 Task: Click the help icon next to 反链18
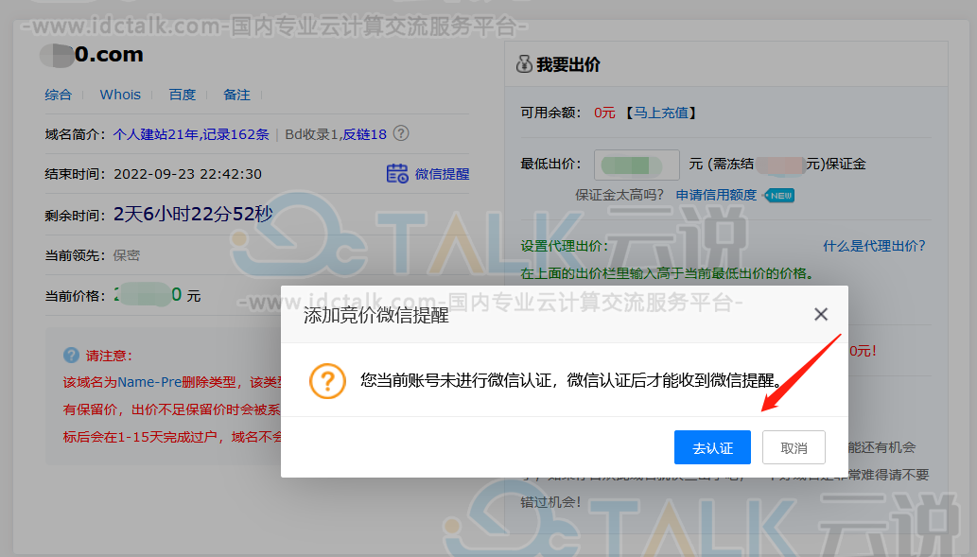click(x=401, y=133)
